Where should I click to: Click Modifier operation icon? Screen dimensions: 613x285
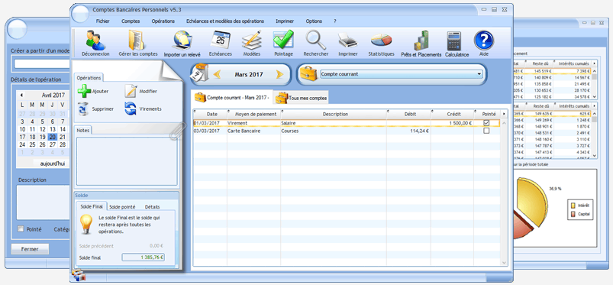[131, 91]
